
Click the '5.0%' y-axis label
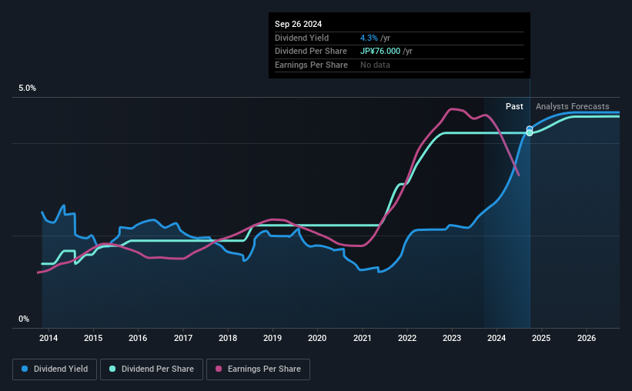[x=28, y=89]
